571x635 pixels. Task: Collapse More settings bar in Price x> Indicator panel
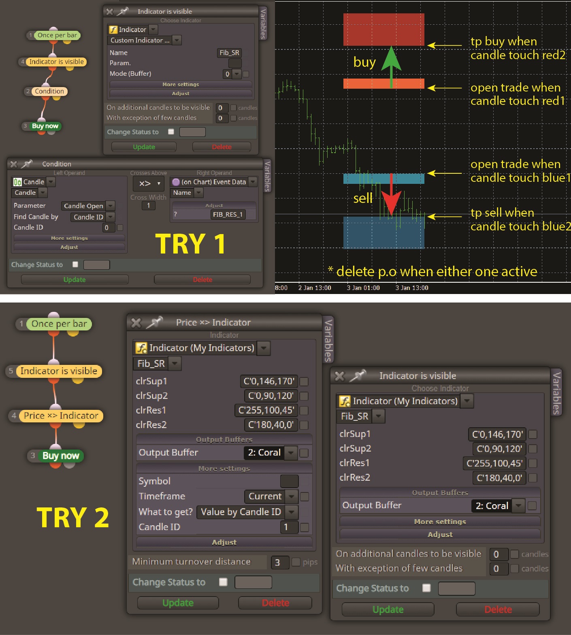224,469
